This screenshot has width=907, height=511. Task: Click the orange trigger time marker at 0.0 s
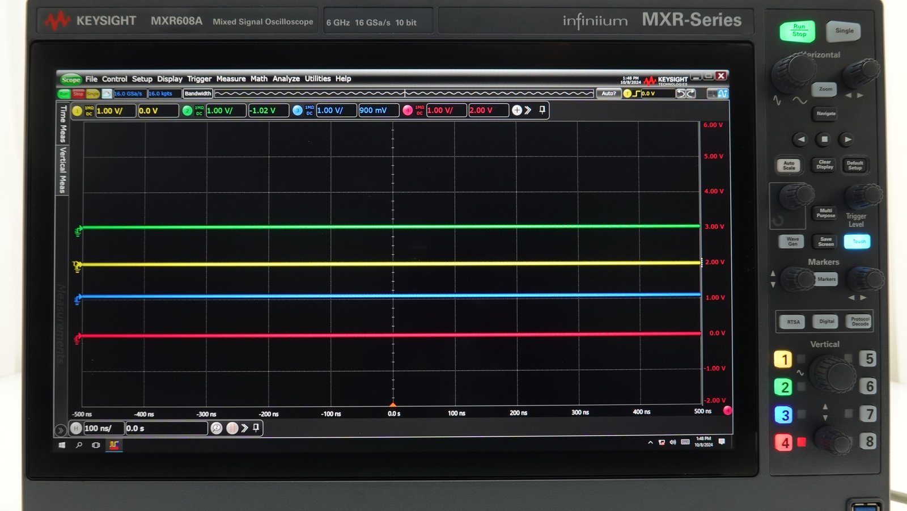393,404
